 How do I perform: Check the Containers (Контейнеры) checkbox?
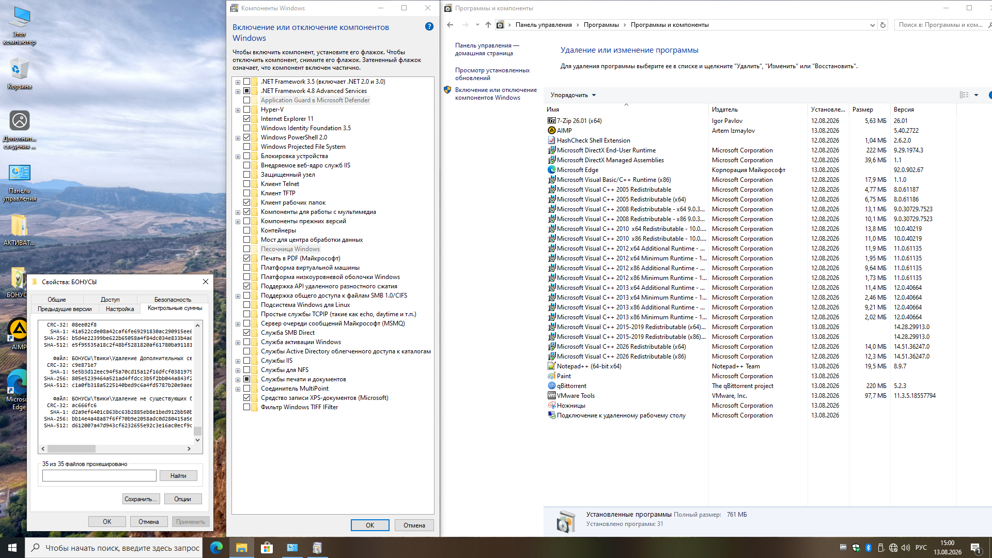(x=247, y=230)
